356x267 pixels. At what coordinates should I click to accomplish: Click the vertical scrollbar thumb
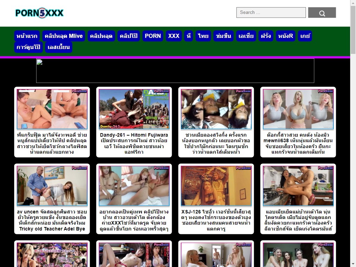point(353,30)
